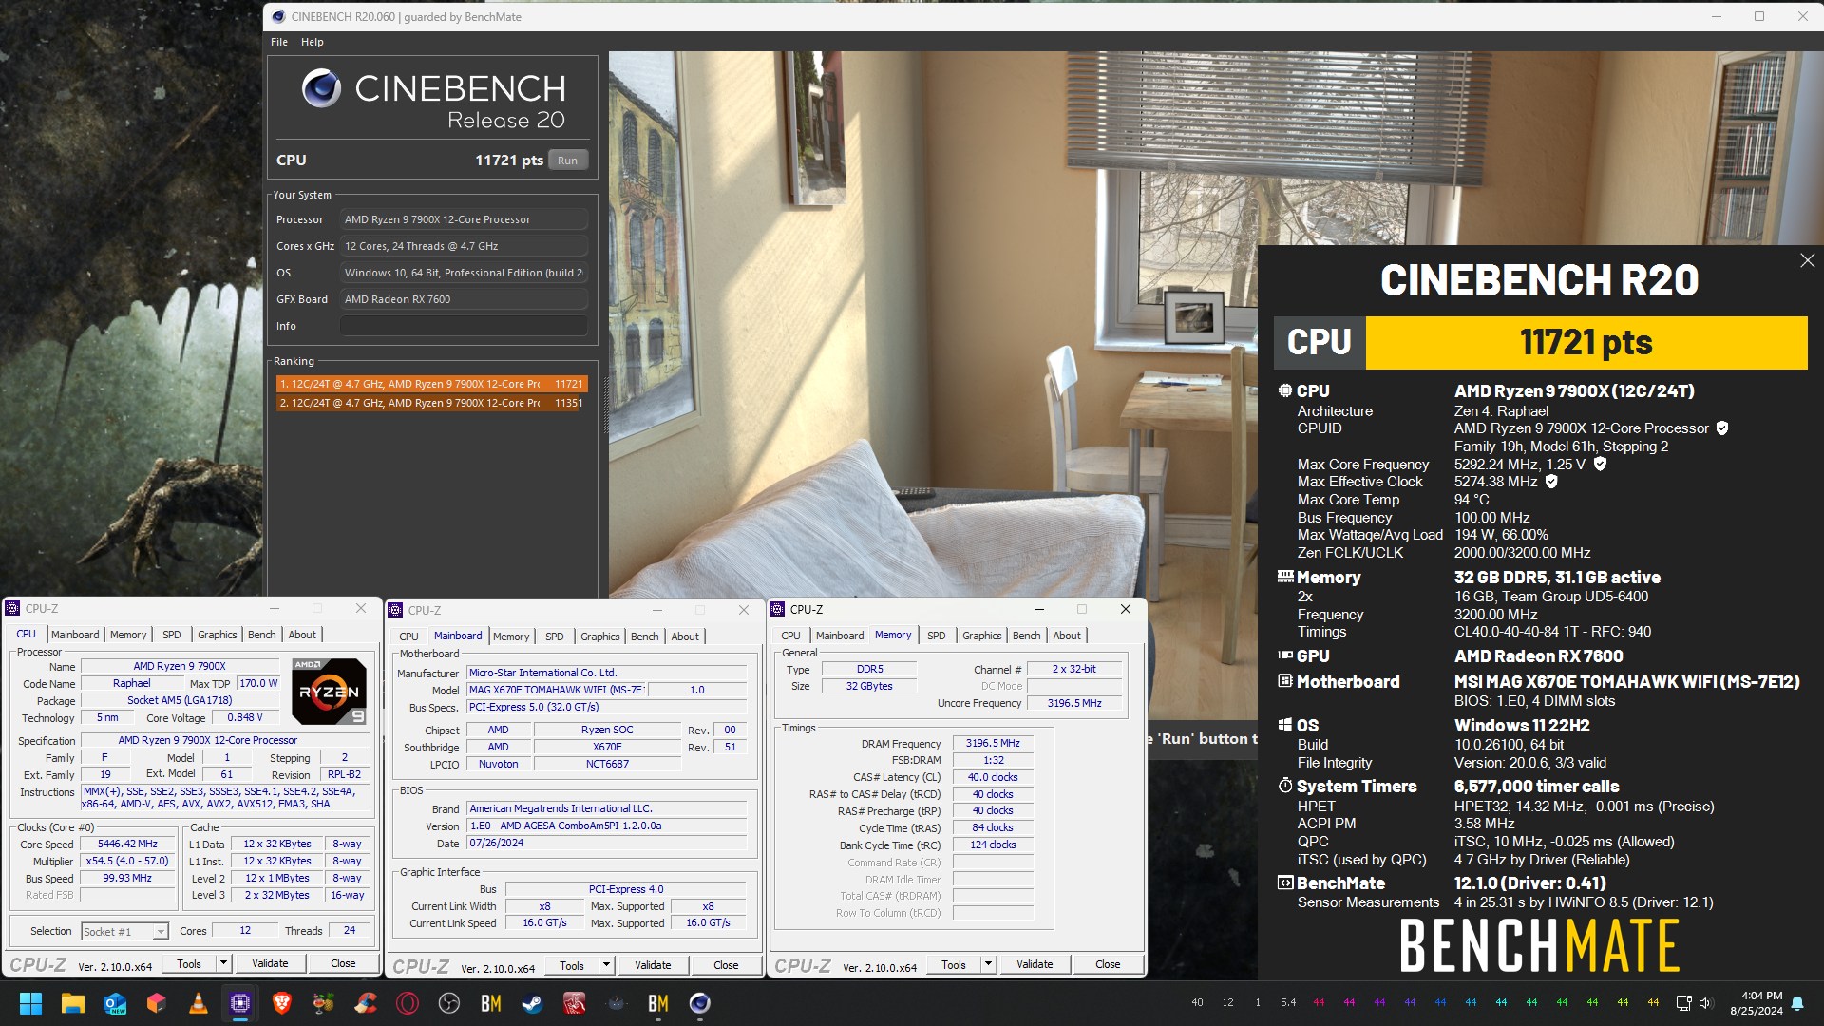Click the GPU section icon in BenchMate
The width and height of the screenshot is (1824, 1026).
(x=1285, y=655)
